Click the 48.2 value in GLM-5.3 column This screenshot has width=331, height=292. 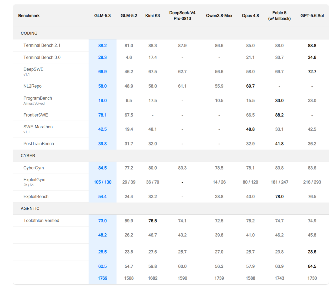coord(102,235)
